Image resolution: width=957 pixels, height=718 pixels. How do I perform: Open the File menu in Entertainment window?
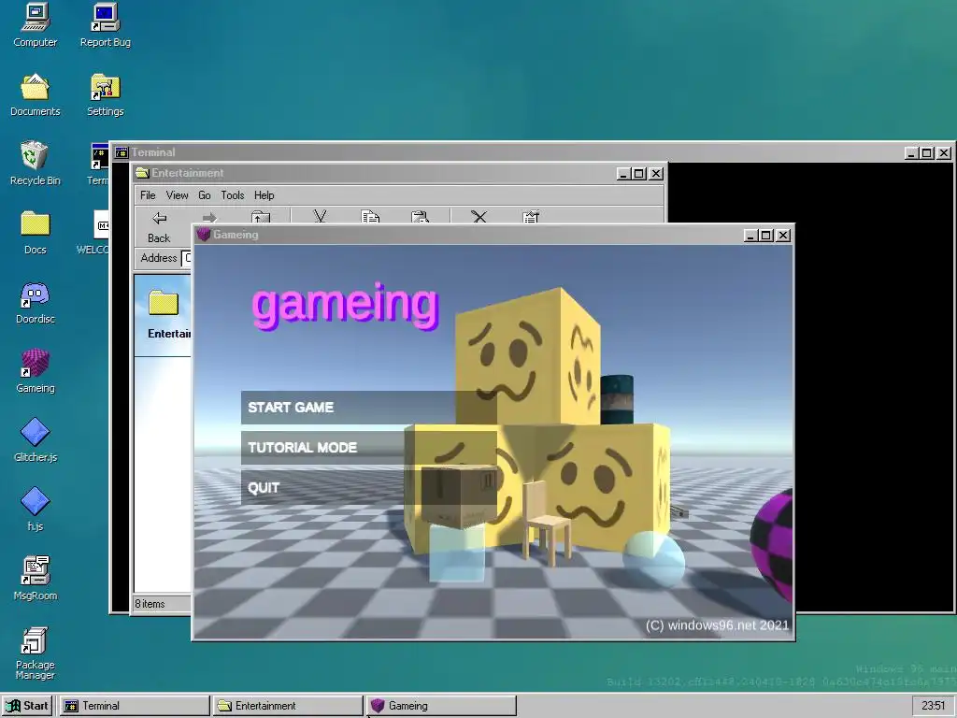click(148, 195)
